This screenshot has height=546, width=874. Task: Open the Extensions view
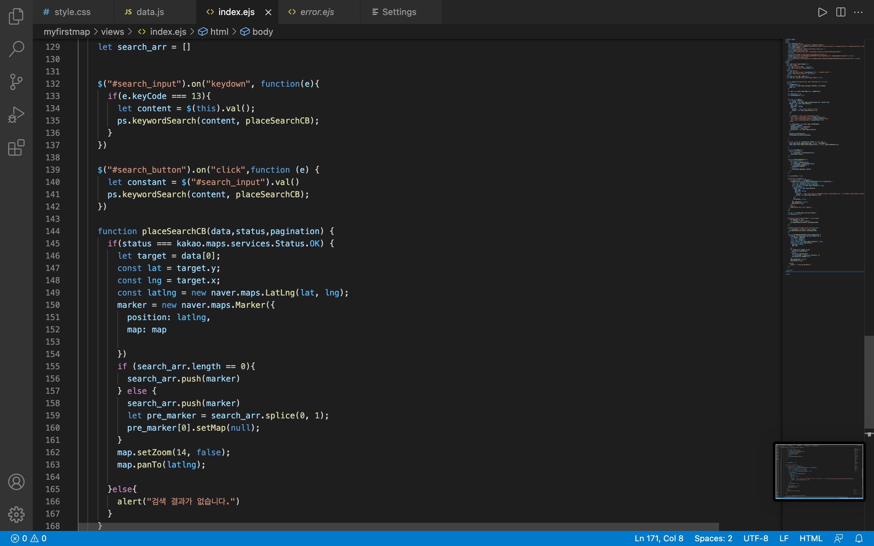click(x=16, y=148)
